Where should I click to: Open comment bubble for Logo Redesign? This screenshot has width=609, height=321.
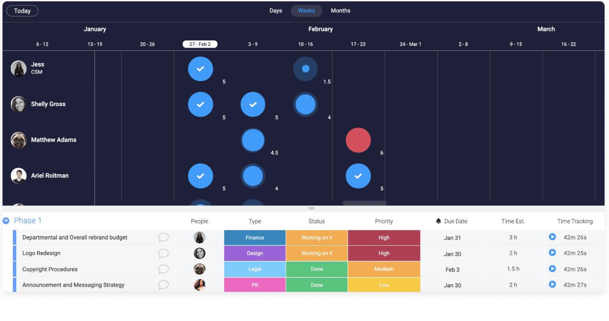pos(163,253)
